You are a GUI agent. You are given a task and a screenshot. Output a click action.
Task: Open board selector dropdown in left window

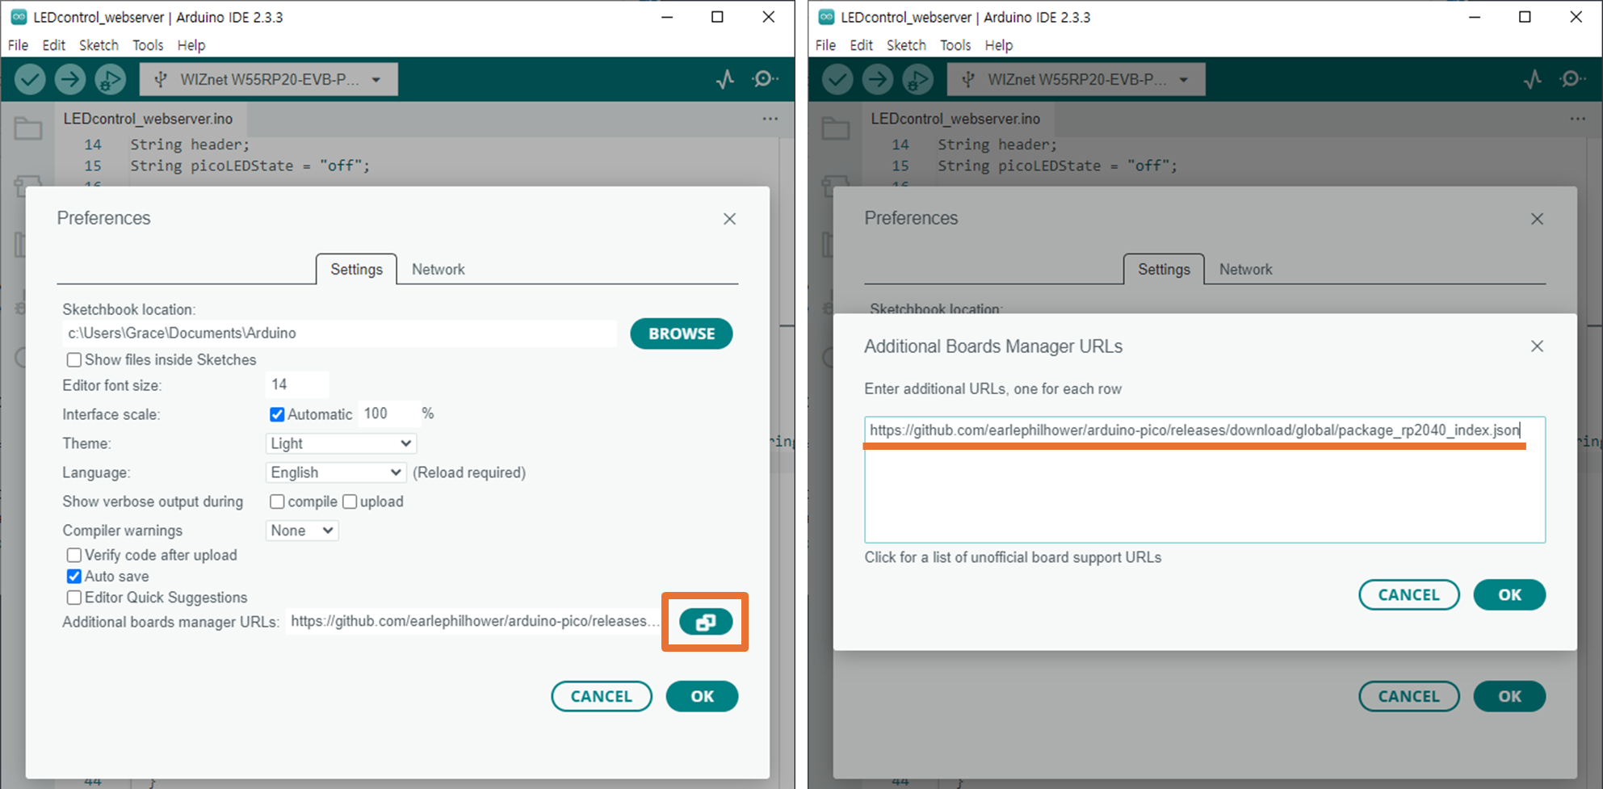(269, 79)
